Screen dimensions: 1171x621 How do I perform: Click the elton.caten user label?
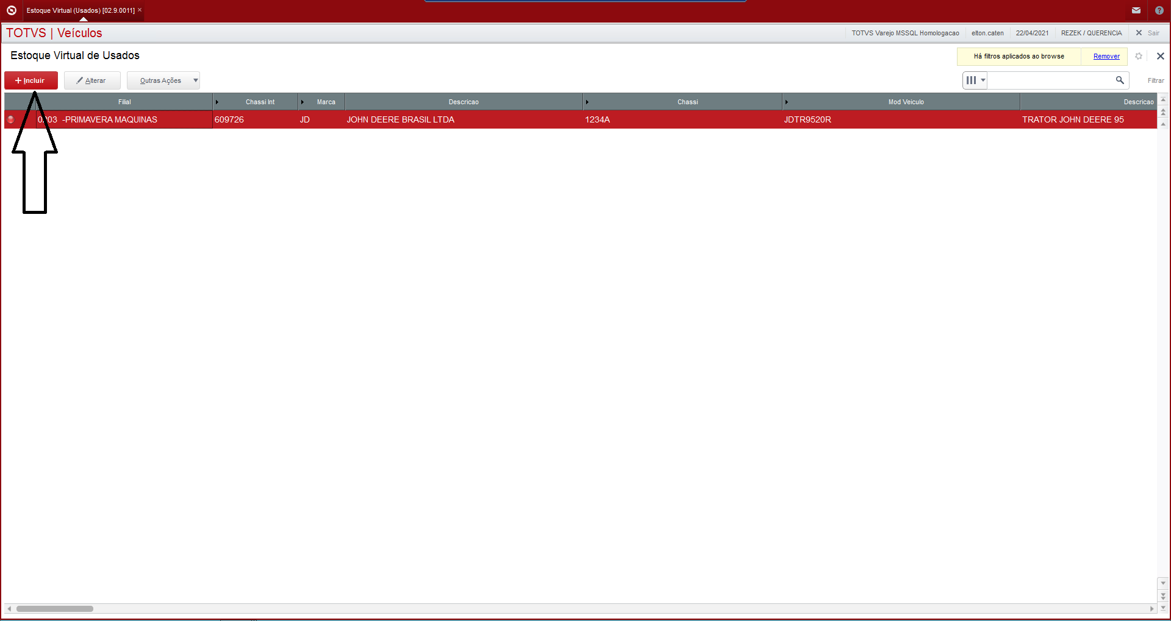(x=987, y=33)
